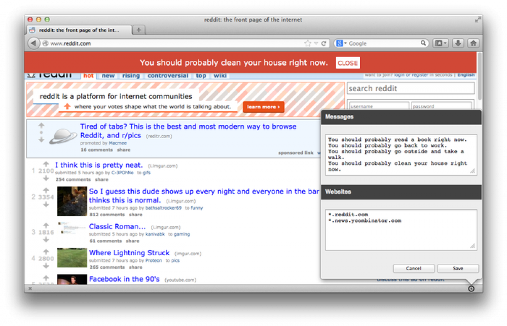Click the magnifier in the Google search box
This screenshot has height=326, width=507.
423,43
